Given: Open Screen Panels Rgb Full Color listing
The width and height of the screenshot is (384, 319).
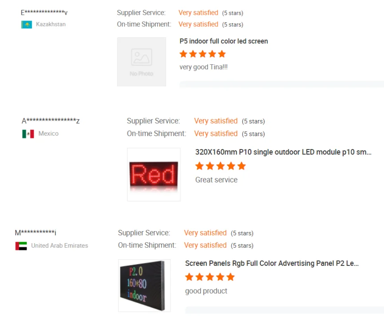Looking at the screenshot, I should click(x=272, y=263).
